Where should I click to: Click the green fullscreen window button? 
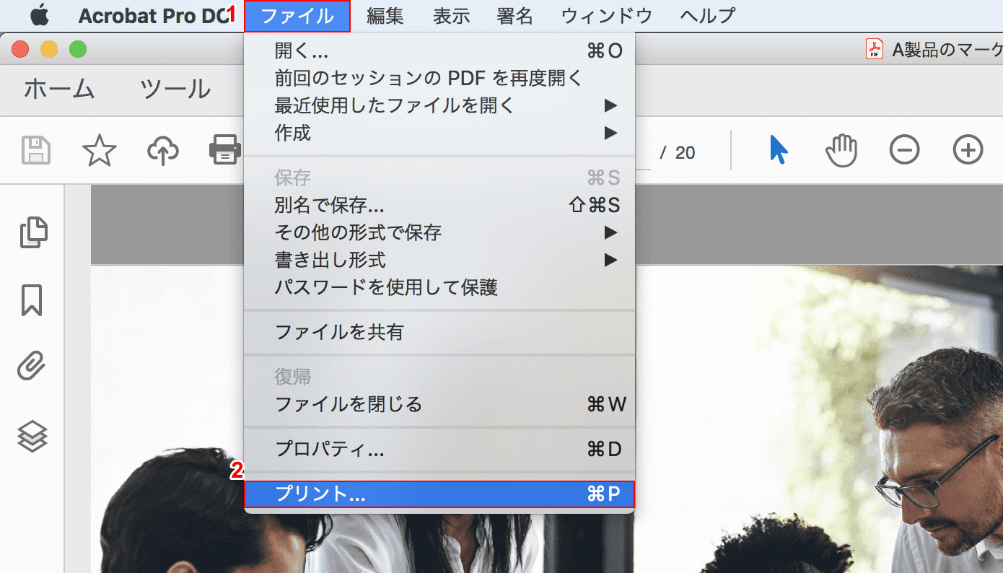point(78,50)
